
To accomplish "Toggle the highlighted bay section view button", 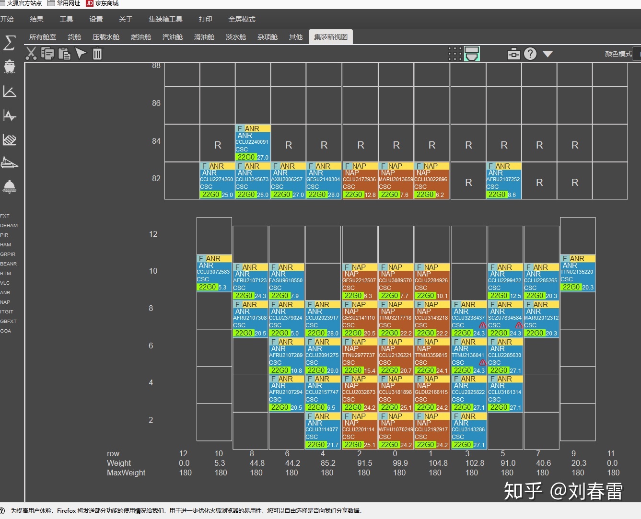I will point(472,54).
